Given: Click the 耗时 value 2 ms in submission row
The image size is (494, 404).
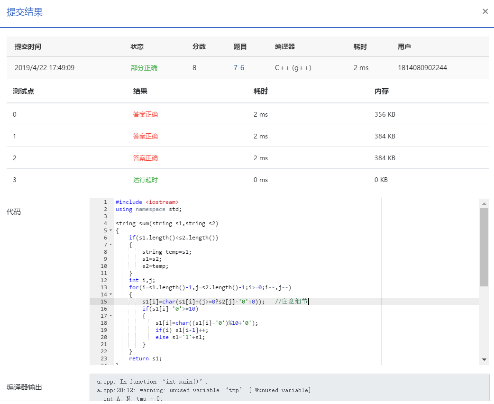Looking at the screenshot, I should point(361,68).
